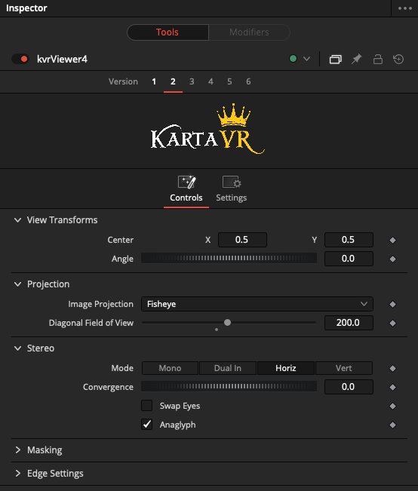The image size is (418, 491).
Task: Select Version 4
Action: (211, 81)
